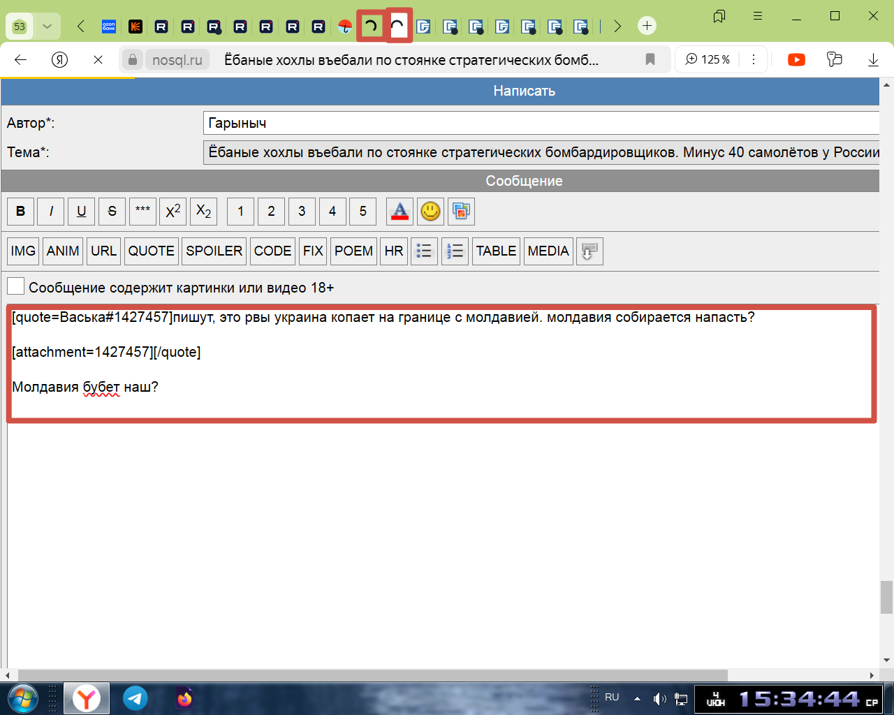Click the bulleted list icon
894x715 pixels.
coord(424,251)
